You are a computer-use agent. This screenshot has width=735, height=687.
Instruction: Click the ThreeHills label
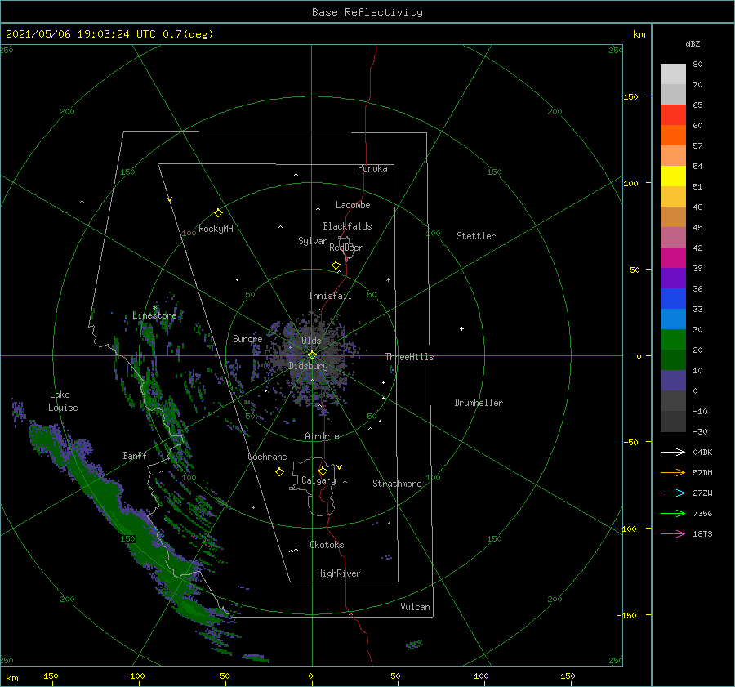(410, 357)
